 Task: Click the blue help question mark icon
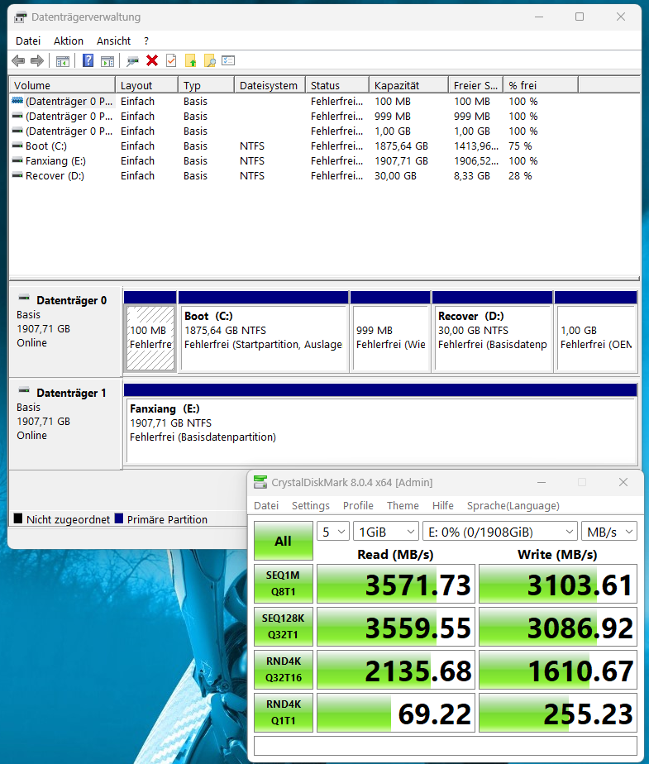point(88,61)
